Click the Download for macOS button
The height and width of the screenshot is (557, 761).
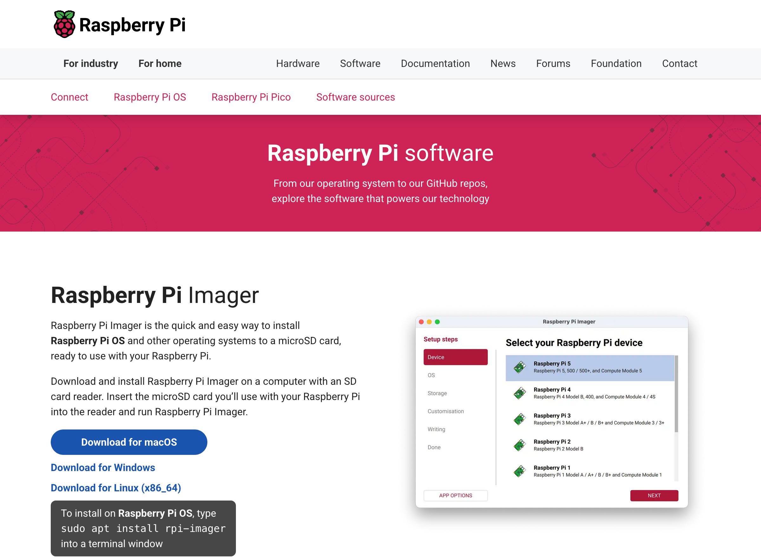[129, 442]
